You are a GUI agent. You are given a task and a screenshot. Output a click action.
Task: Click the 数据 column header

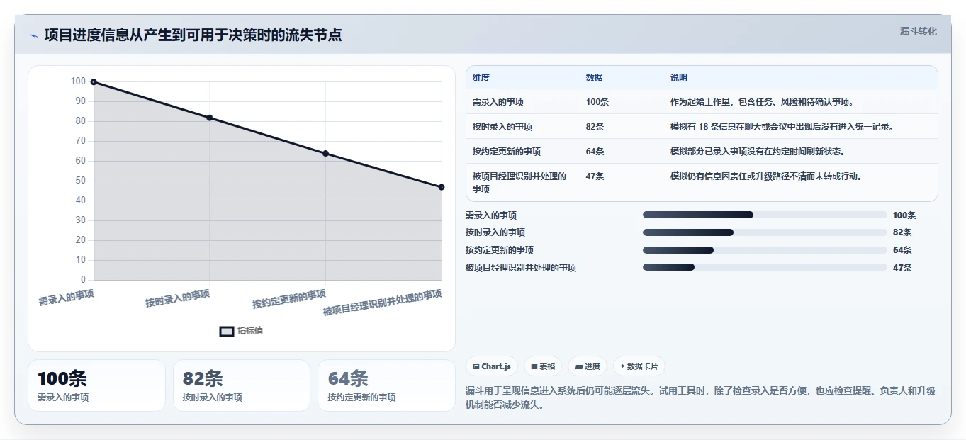click(x=595, y=78)
